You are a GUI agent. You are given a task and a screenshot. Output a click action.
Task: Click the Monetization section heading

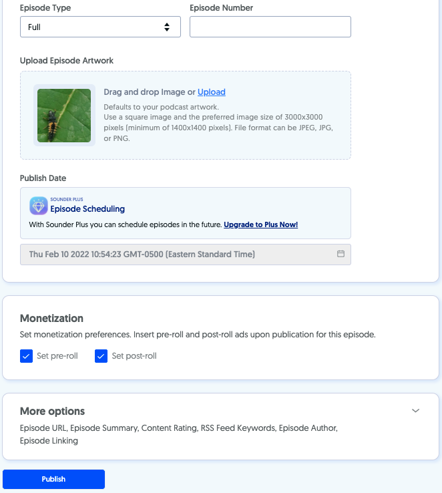pyautogui.click(x=51, y=318)
